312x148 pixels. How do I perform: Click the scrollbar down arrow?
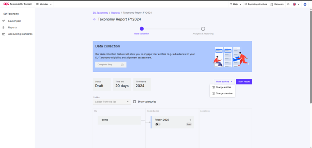pos(311,147)
